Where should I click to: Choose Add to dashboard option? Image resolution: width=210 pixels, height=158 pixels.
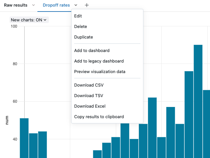coord(92,50)
